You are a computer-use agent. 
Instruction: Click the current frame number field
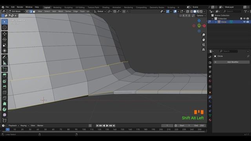pos(167,125)
